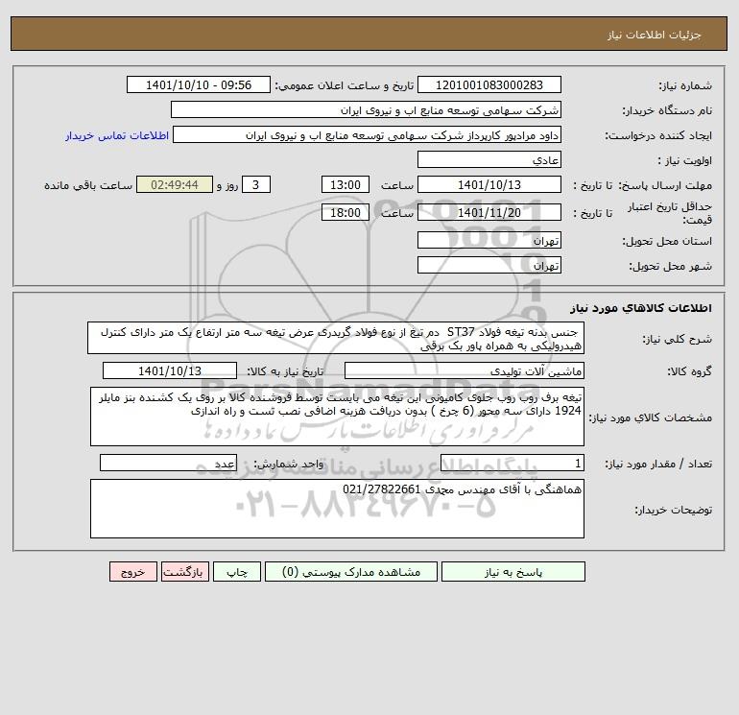Click the label 'واحد شمارش:'
Image resolution: width=739 pixels, height=715 pixels.
click(289, 464)
